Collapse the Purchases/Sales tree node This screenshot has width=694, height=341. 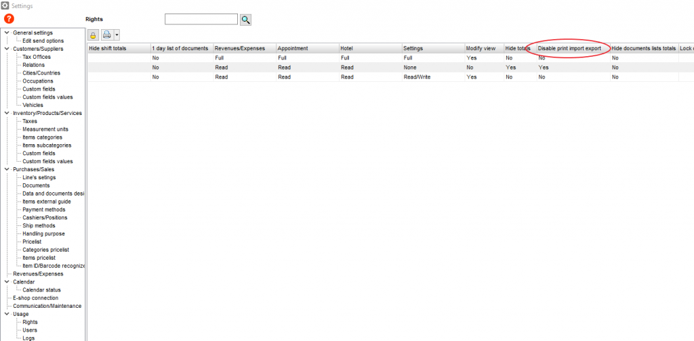click(x=7, y=169)
